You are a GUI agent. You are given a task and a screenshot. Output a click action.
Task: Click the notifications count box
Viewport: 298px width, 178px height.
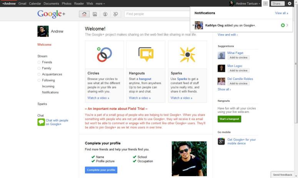pos(265,3)
